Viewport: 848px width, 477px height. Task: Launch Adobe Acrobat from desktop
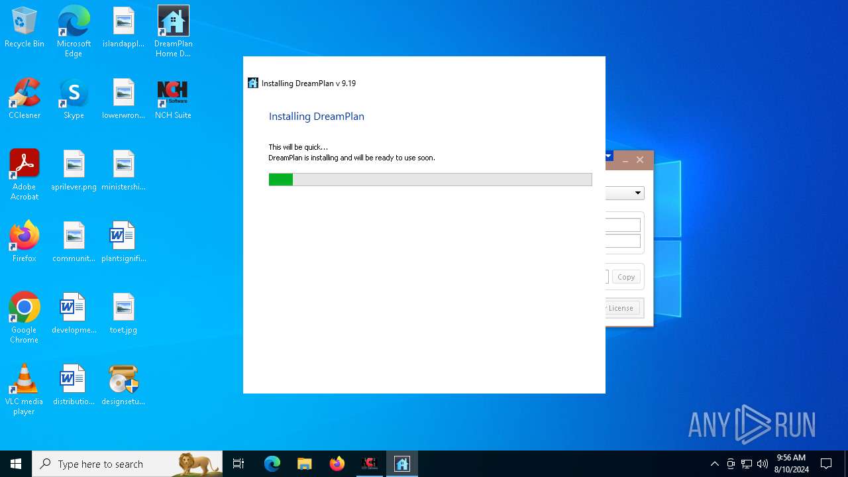pos(25,175)
